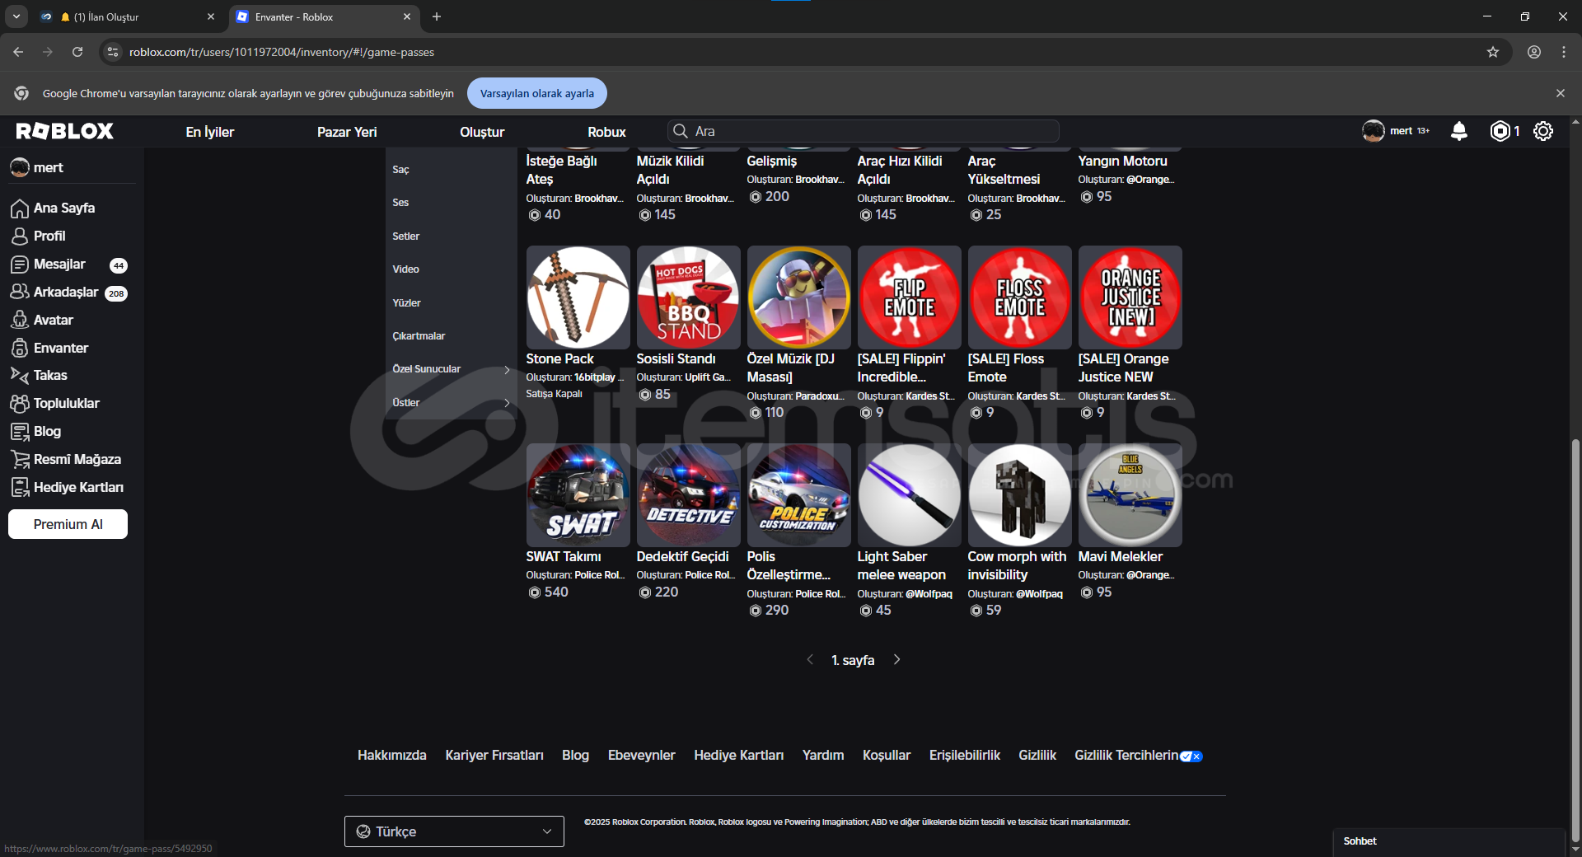
Task: Click the Ara search field
Action: point(864,131)
